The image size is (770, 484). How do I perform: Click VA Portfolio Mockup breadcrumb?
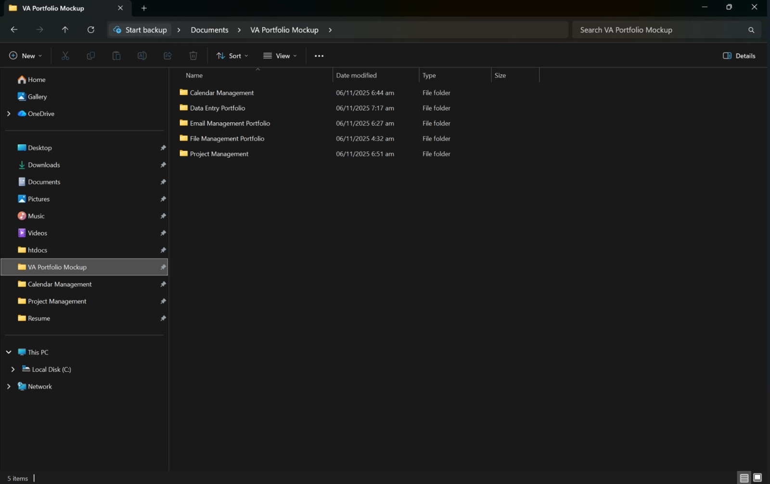(x=284, y=30)
